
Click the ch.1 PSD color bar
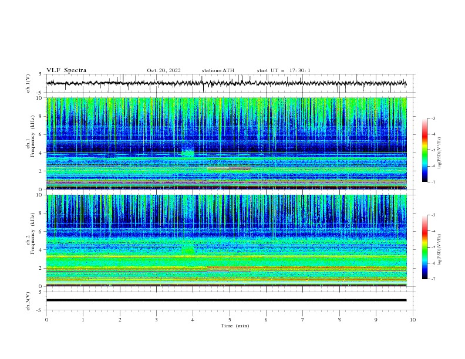click(424, 150)
